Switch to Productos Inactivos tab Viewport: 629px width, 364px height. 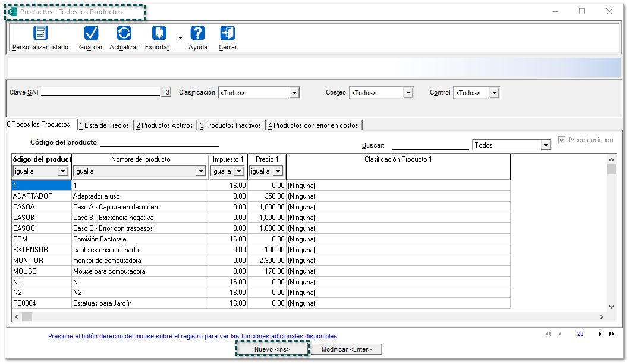tap(230, 125)
